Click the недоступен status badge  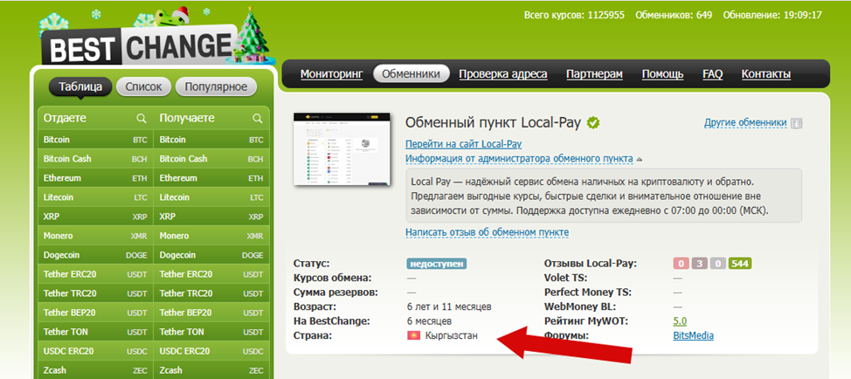[x=437, y=264]
